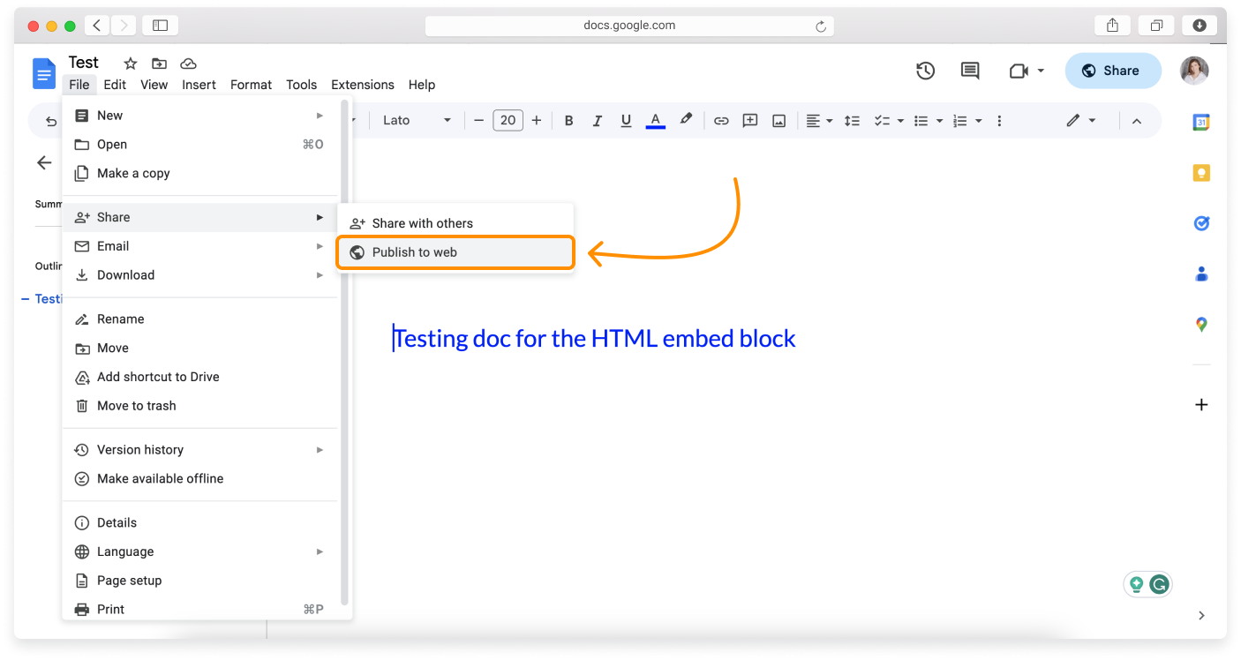Open version history via the clock icon

coord(925,70)
